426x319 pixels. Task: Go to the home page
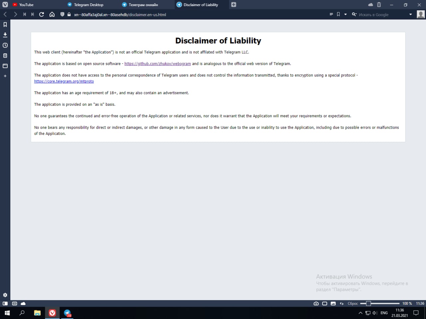pos(52,14)
